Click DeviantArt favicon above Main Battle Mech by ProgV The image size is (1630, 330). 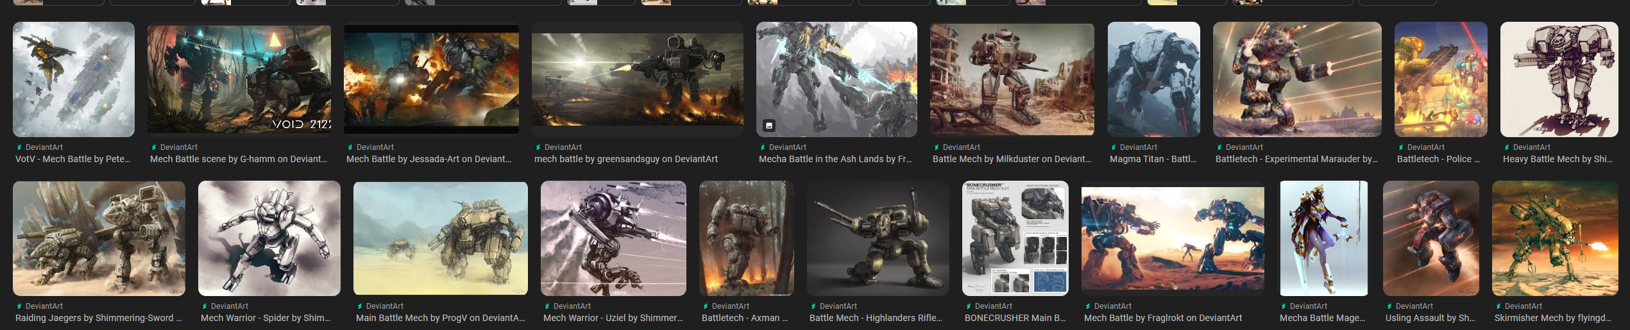pyautogui.click(x=360, y=306)
